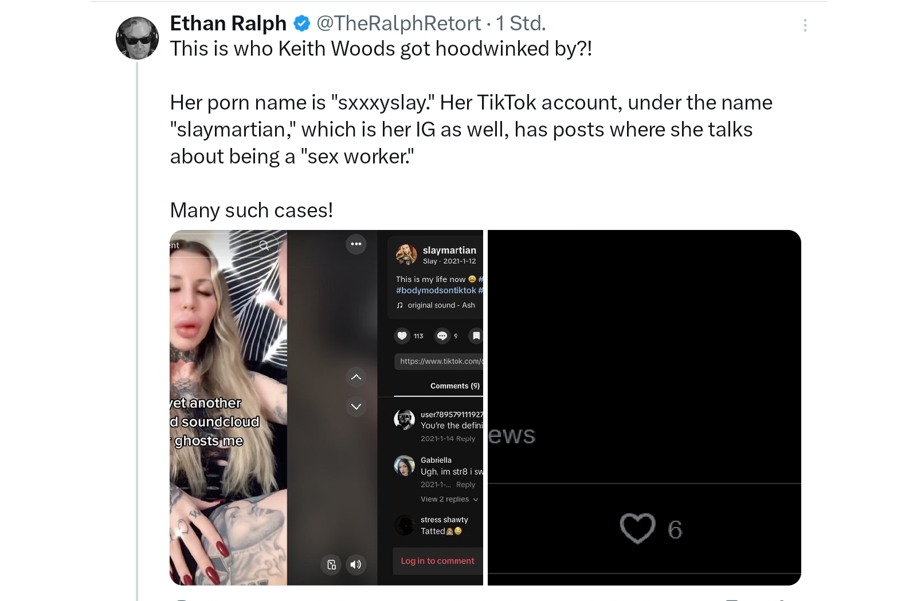
Task: Click the music note original sound icon
Action: (400, 305)
